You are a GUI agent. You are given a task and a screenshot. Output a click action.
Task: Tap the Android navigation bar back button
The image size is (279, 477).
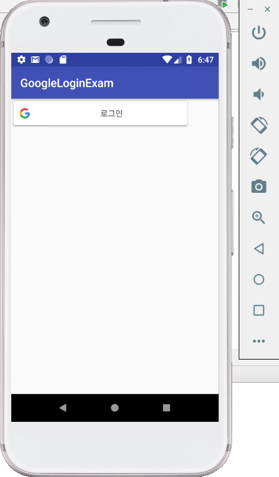pyautogui.click(x=63, y=408)
